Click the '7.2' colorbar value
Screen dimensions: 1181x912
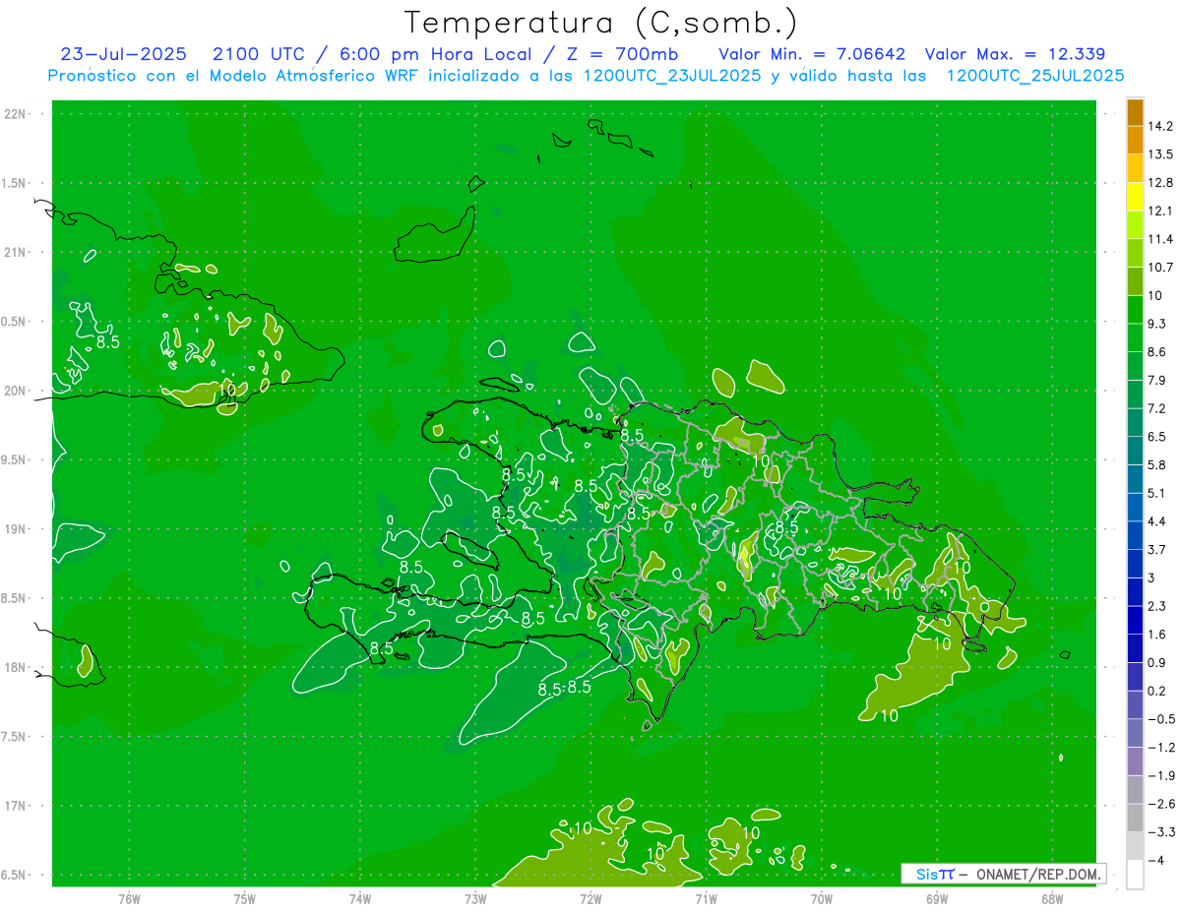(1157, 408)
